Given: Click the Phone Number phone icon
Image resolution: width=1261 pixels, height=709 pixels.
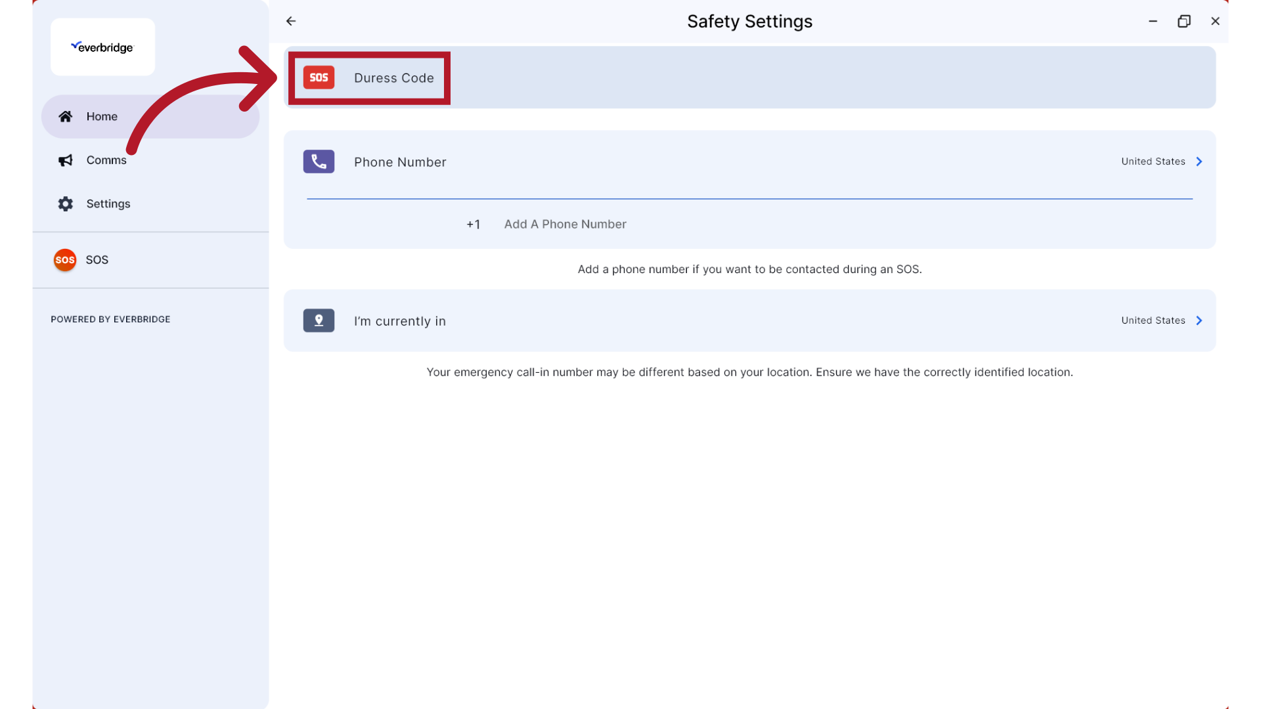Looking at the screenshot, I should 319,161.
